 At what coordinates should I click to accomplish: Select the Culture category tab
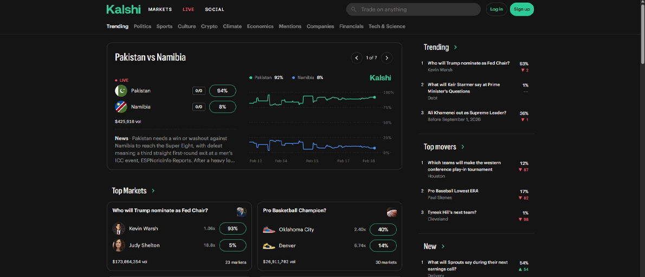click(187, 27)
